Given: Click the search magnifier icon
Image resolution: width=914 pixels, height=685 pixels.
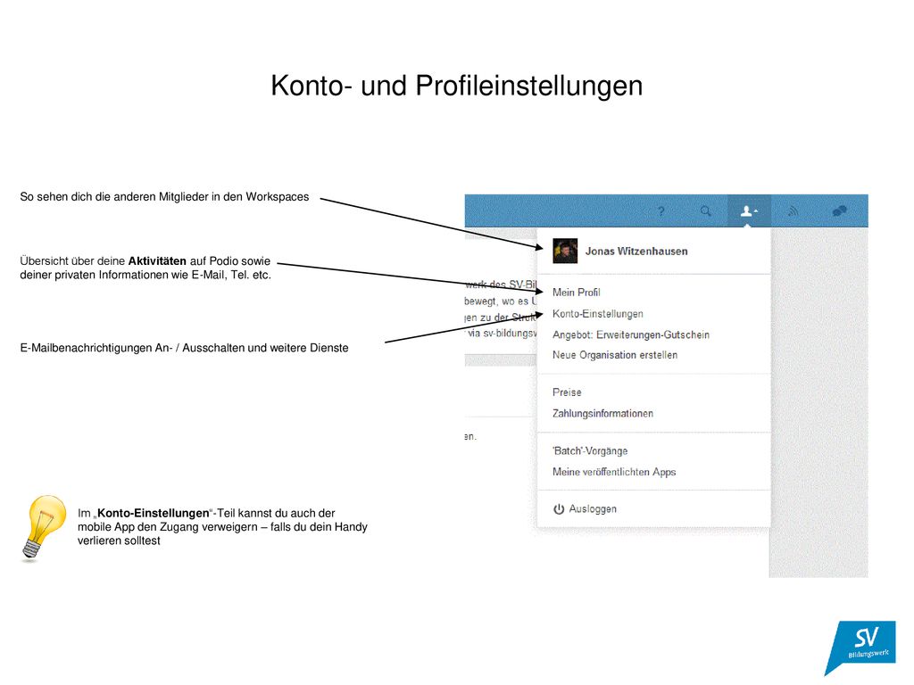Looking at the screenshot, I should [x=706, y=210].
